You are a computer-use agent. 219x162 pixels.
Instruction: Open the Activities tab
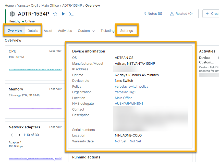pyautogui.click(x=65, y=31)
